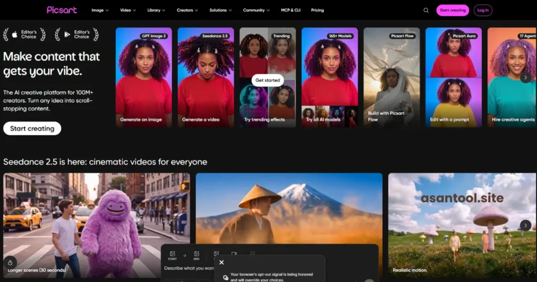Click the Picsart Aura tag
The height and width of the screenshot is (282, 537).
[x=464, y=36]
